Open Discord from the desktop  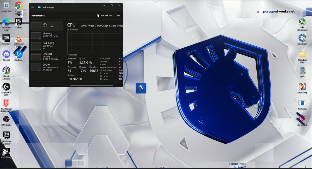6,56
